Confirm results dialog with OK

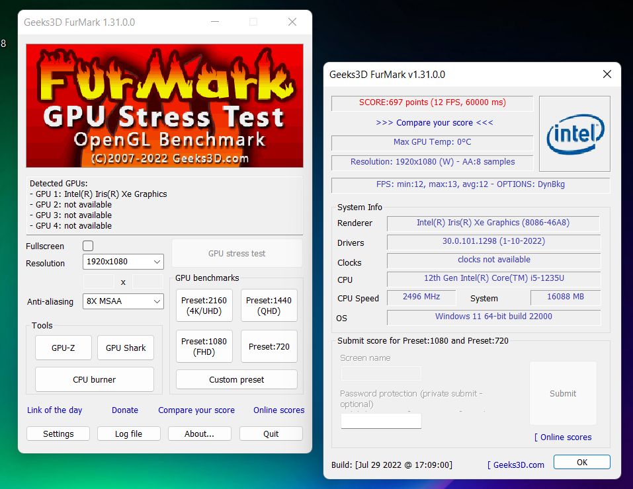click(x=581, y=463)
